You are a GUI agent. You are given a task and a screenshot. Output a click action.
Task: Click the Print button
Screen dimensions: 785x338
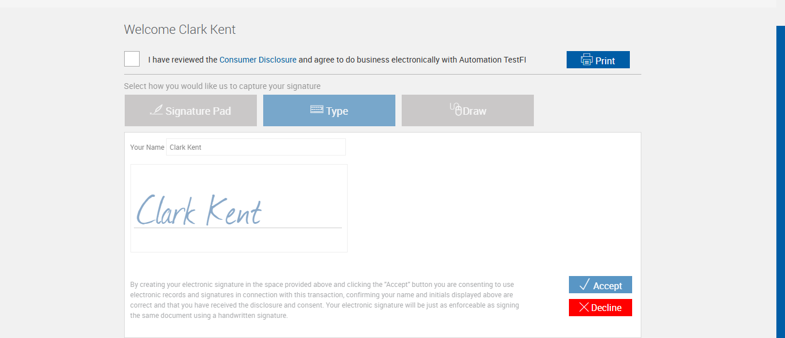[x=598, y=60]
